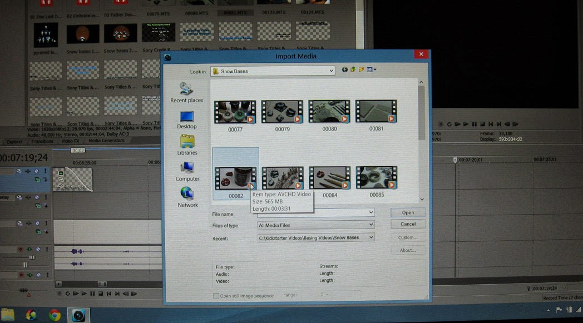Select video clip 00079
Screen dimensions: 583x323
(282, 116)
